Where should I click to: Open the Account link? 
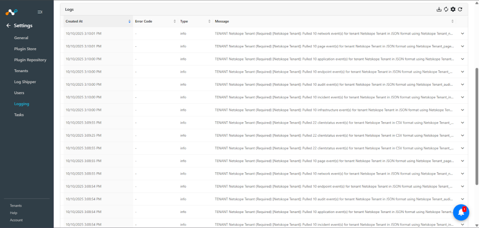click(16, 220)
